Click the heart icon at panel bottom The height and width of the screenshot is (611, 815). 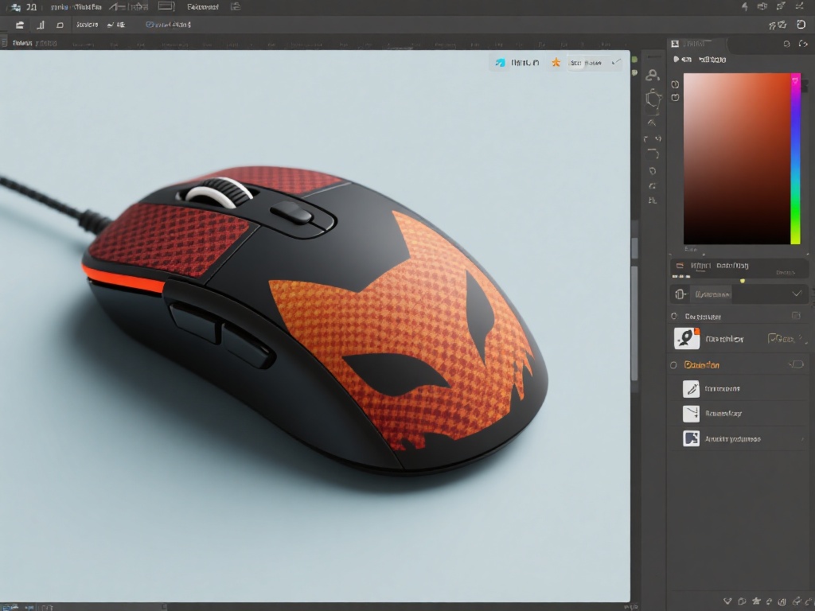(727, 601)
